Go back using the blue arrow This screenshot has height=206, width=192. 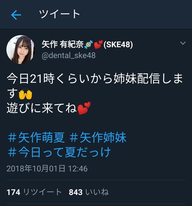pyautogui.click(x=16, y=15)
